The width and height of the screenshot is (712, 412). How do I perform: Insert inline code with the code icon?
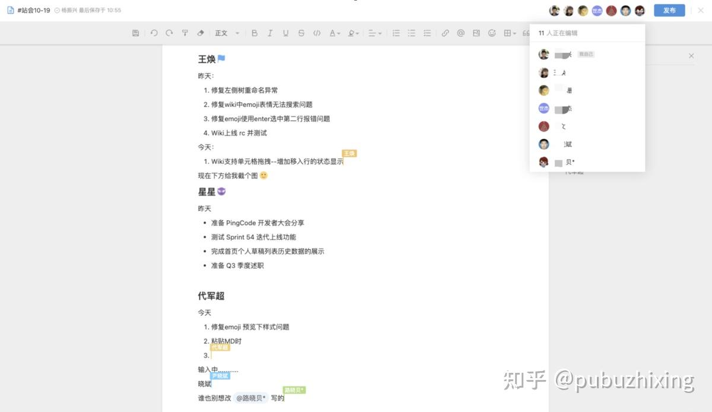tap(317, 33)
